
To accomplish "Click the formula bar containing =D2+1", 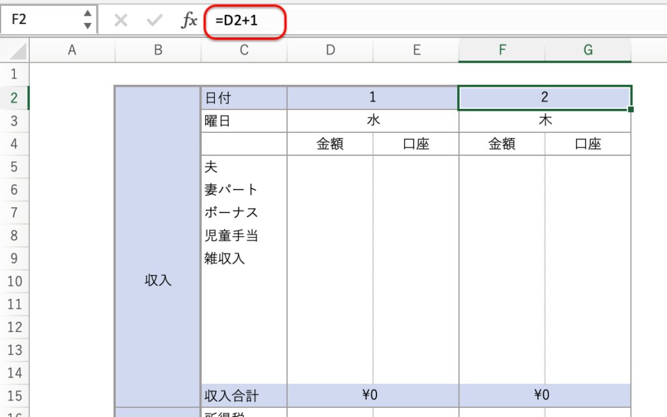I will point(430,21).
